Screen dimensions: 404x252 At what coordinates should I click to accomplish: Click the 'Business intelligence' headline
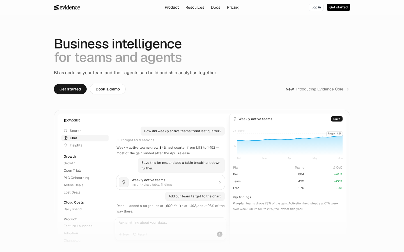tap(118, 44)
